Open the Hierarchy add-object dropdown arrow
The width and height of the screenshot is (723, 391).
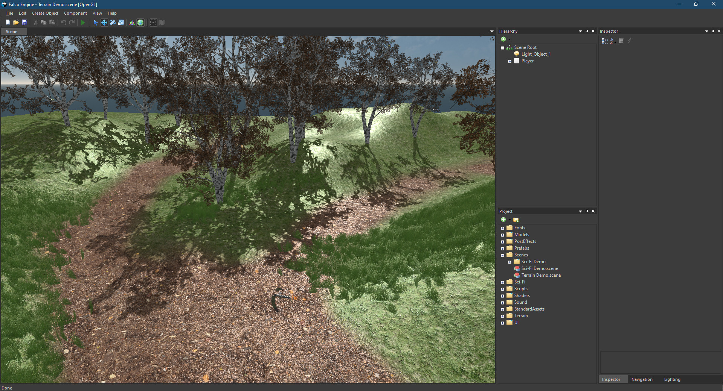pos(510,39)
